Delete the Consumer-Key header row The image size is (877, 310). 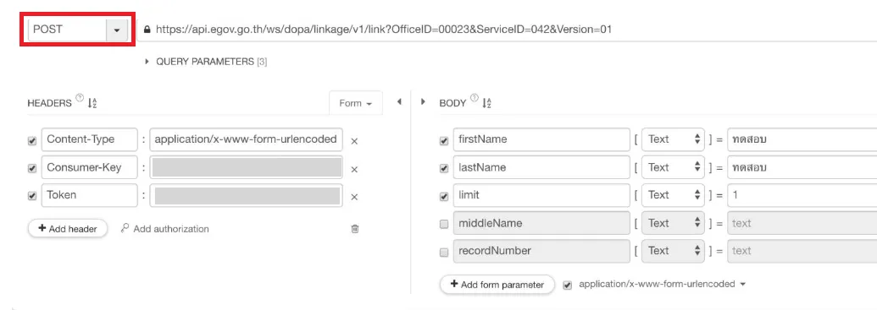[354, 169]
